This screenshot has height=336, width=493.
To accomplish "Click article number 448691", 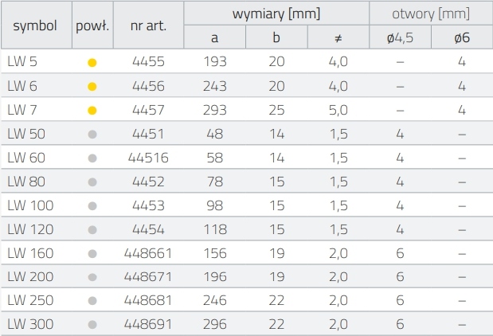I will pos(148,325).
